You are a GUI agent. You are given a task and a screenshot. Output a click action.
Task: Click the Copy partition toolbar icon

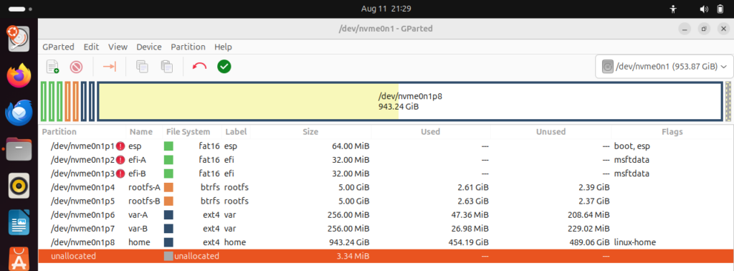143,67
